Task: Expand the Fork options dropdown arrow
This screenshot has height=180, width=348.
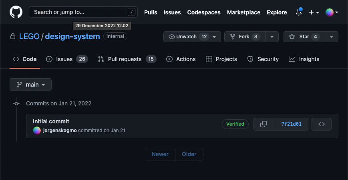Action: 272,37
